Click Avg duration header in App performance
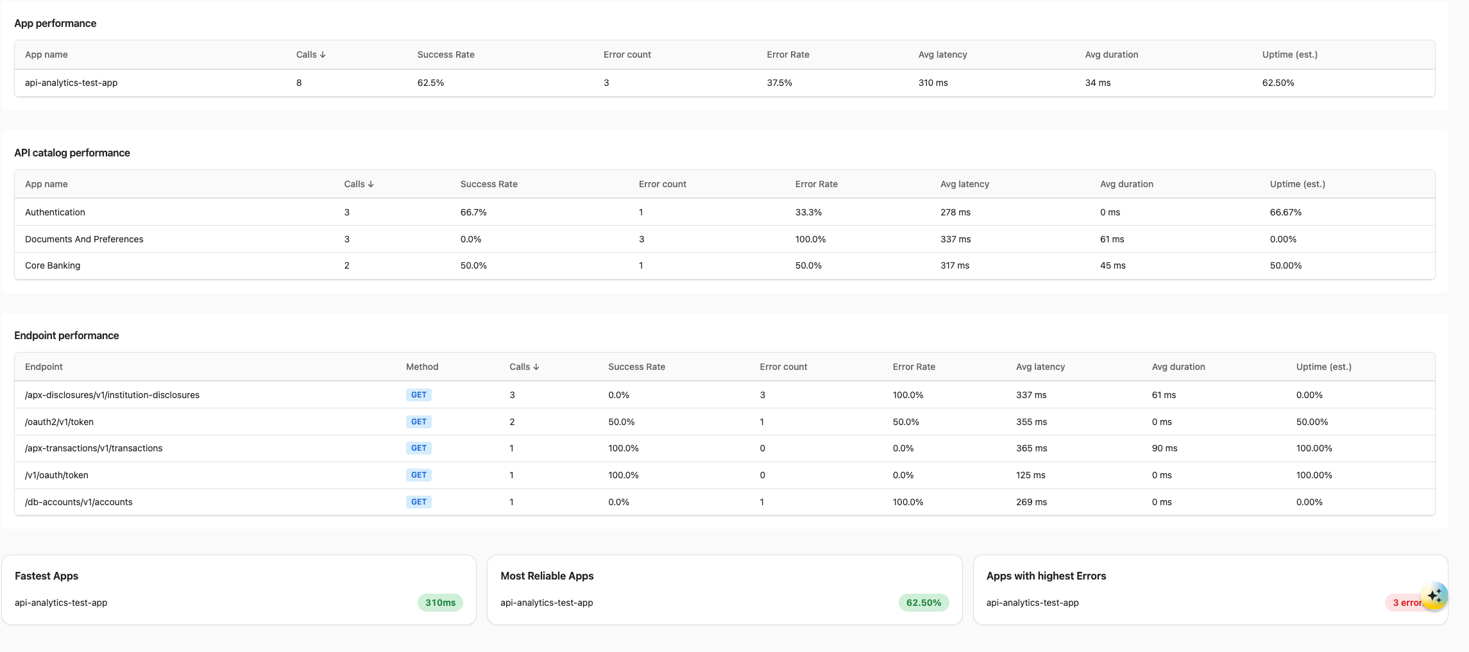The width and height of the screenshot is (1469, 652). pyautogui.click(x=1111, y=54)
